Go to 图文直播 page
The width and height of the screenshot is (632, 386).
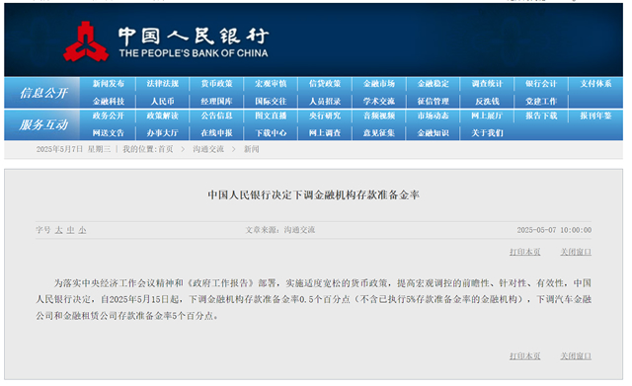[x=271, y=116]
